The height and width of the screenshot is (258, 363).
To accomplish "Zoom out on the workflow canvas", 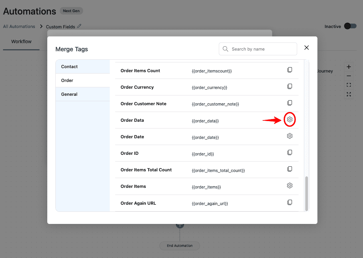I will pos(349,76).
